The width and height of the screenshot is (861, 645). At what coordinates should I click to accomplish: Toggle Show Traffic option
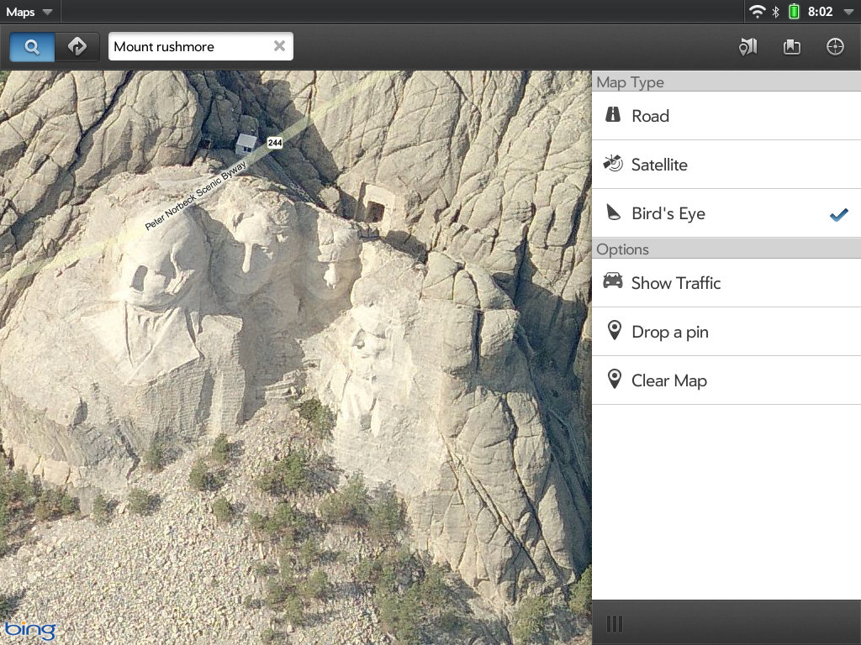coord(726,283)
